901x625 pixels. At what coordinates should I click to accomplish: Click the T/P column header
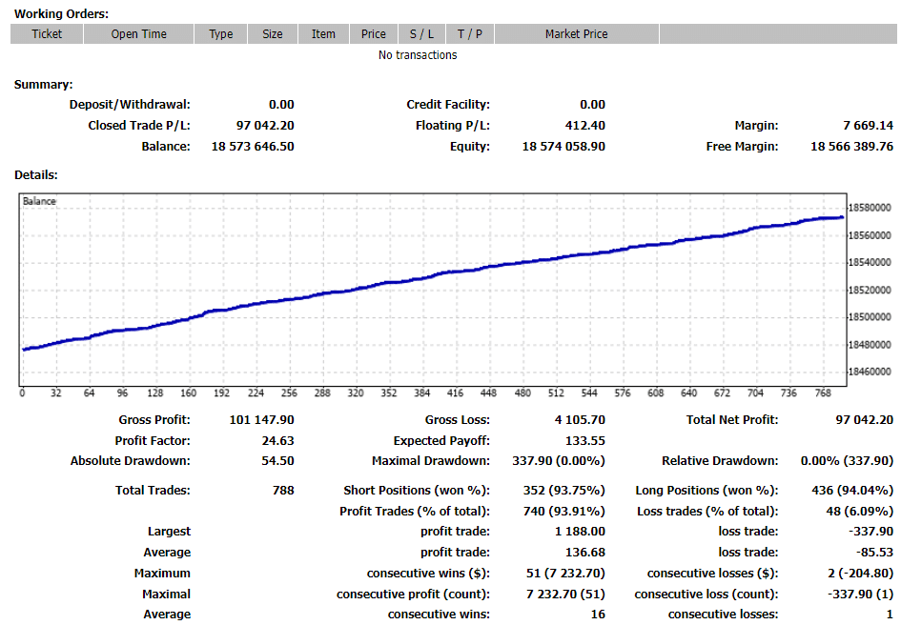coord(469,33)
